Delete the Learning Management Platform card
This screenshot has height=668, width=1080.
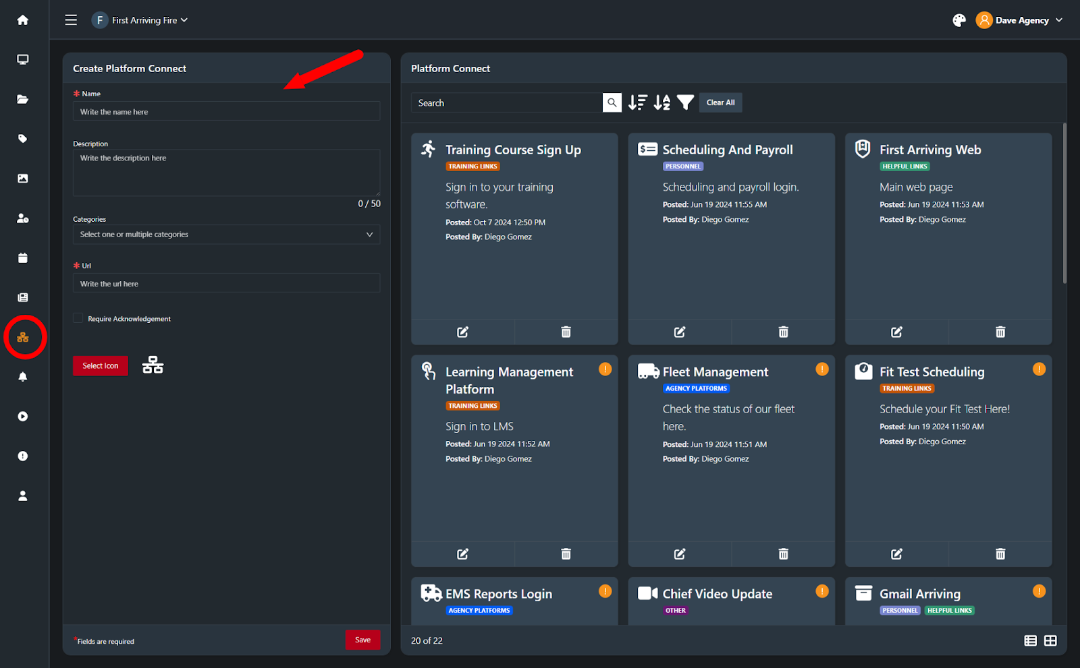click(x=566, y=554)
